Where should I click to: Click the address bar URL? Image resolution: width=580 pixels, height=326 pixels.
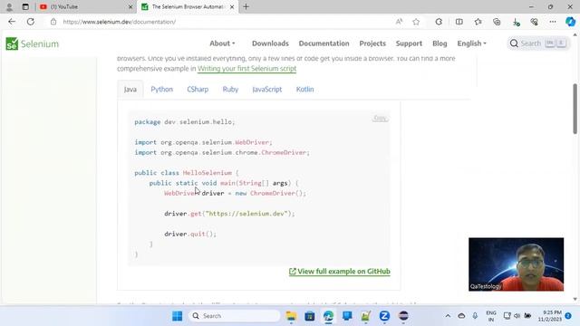tap(119, 22)
